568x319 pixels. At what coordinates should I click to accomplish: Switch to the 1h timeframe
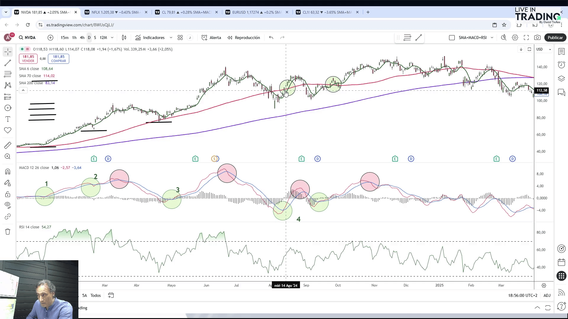[x=74, y=38]
